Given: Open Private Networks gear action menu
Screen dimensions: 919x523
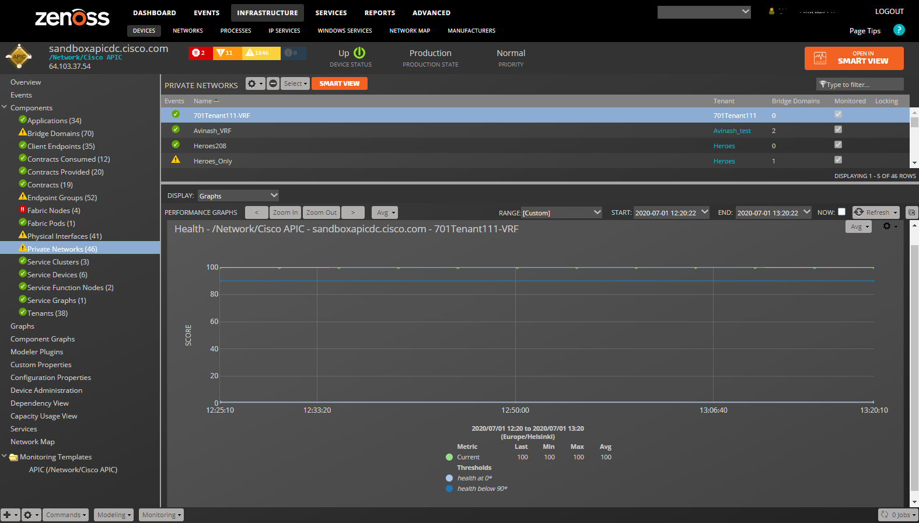Looking at the screenshot, I should [255, 83].
